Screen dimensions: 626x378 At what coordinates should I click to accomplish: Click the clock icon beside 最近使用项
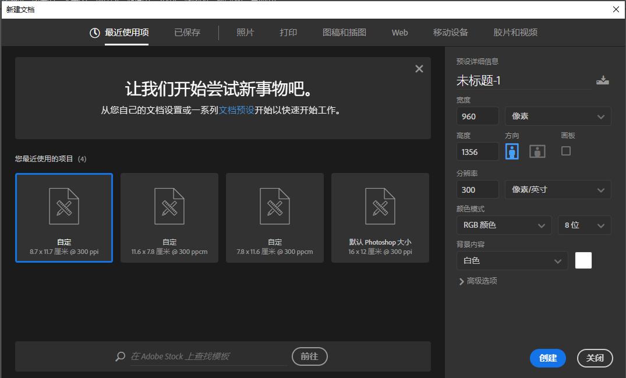coord(94,33)
